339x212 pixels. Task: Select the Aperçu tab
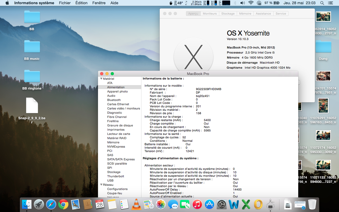[x=193, y=14]
